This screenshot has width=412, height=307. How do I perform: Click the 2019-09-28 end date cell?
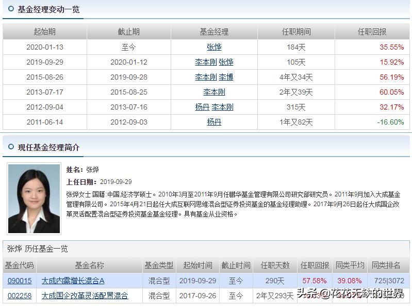pos(129,77)
